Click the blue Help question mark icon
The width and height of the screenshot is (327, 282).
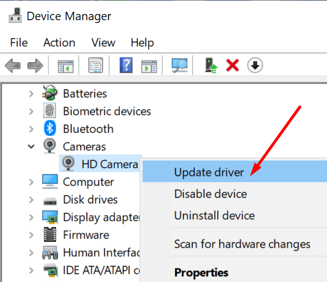pos(126,65)
